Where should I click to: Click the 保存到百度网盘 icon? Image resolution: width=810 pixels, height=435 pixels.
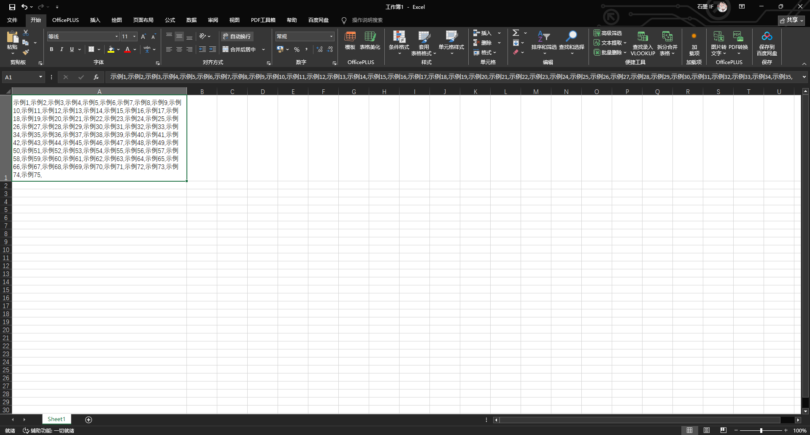pos(767,42)
